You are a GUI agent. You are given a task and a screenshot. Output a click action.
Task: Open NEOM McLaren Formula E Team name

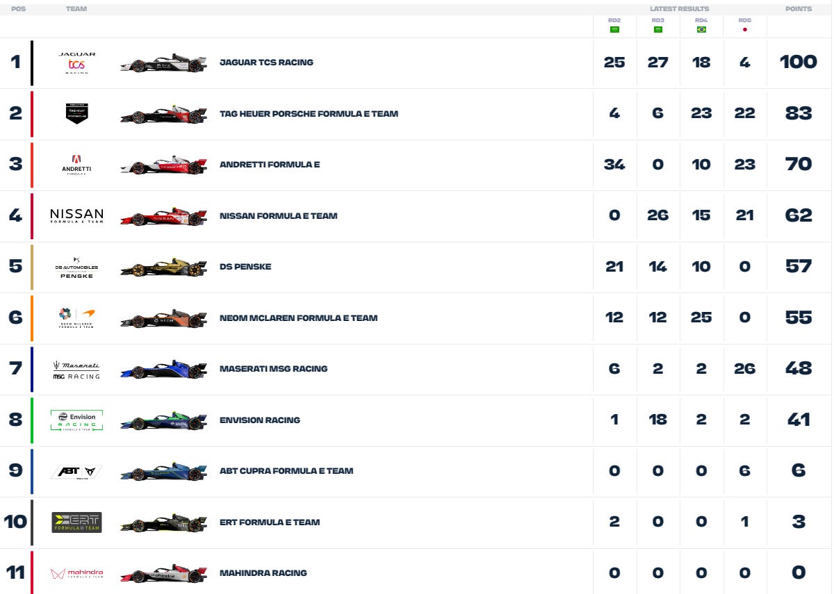tap(298, 317)
